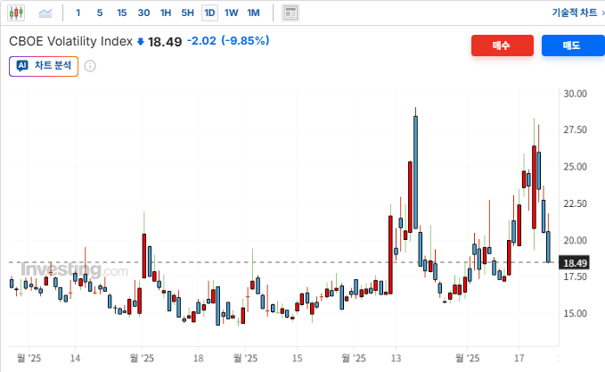
Task: Click the -2.02 (-9.85%) change value
Action: (x=228, y=40)
